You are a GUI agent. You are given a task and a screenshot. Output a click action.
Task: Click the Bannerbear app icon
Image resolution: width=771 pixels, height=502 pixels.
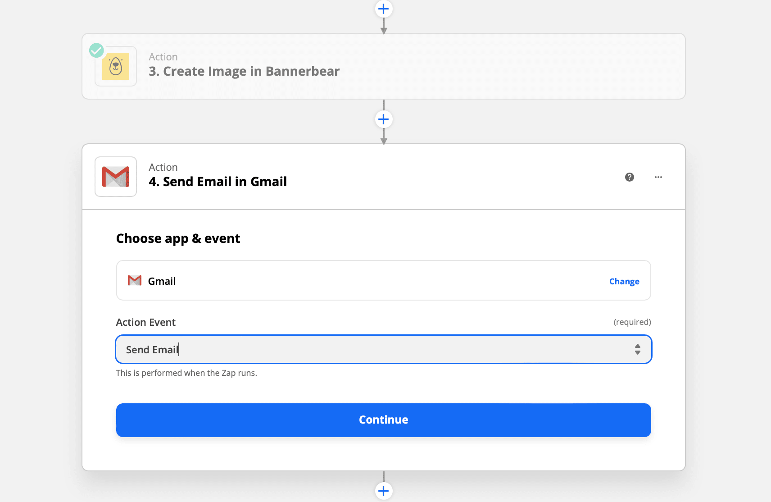pyautogui.click(x=116, y=66)
